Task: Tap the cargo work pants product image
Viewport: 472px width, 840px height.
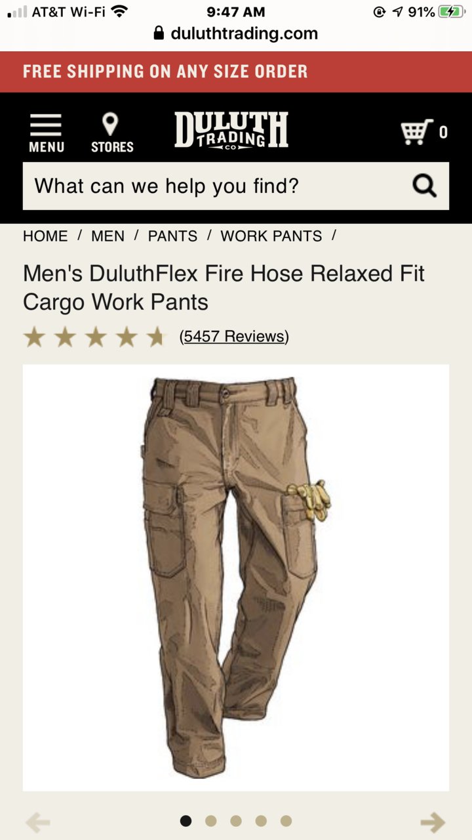Action: pyautogui.click(x=236, y=577)
